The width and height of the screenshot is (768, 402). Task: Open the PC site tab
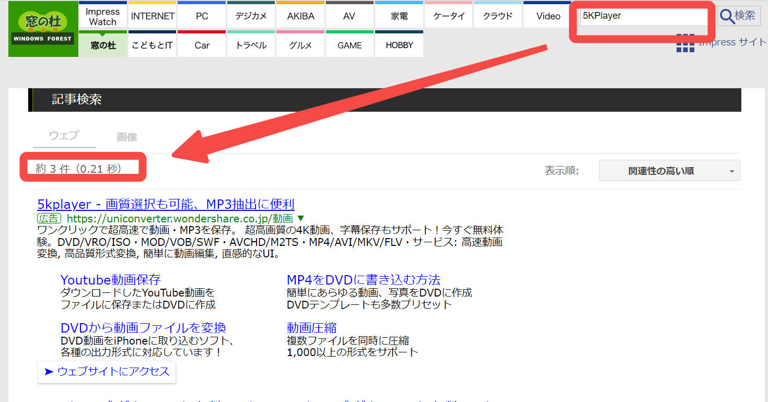(x=202, y=15)
